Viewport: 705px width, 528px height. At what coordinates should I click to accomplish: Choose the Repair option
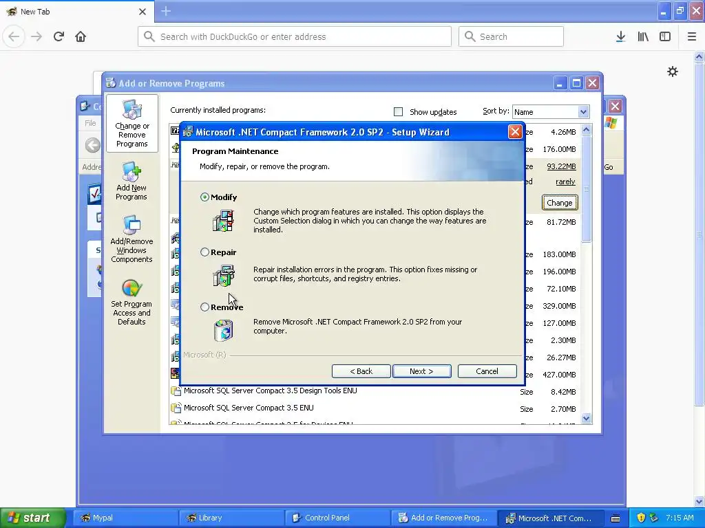pos(204,252)
